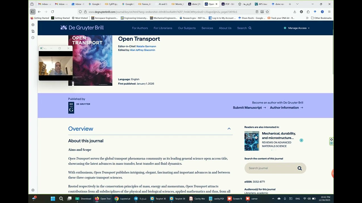Open synced tabs icon in the sidebar
The image size is (362, 203).
click(33, 31)
